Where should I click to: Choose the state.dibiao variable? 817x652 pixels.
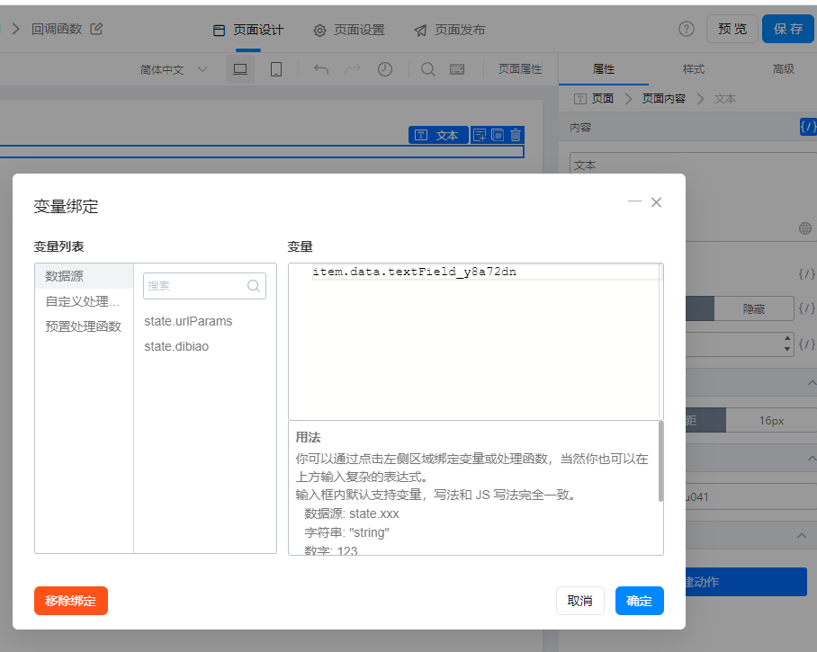point(176,346)
